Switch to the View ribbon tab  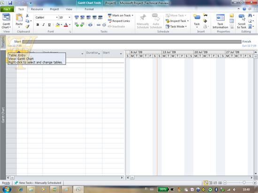(x=69, y=9)
